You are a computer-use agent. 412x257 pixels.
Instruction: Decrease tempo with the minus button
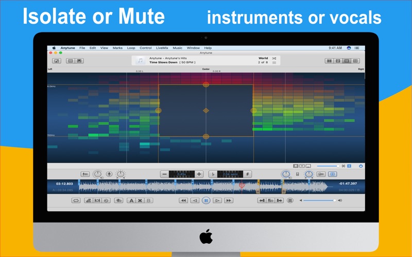(164, 174)
